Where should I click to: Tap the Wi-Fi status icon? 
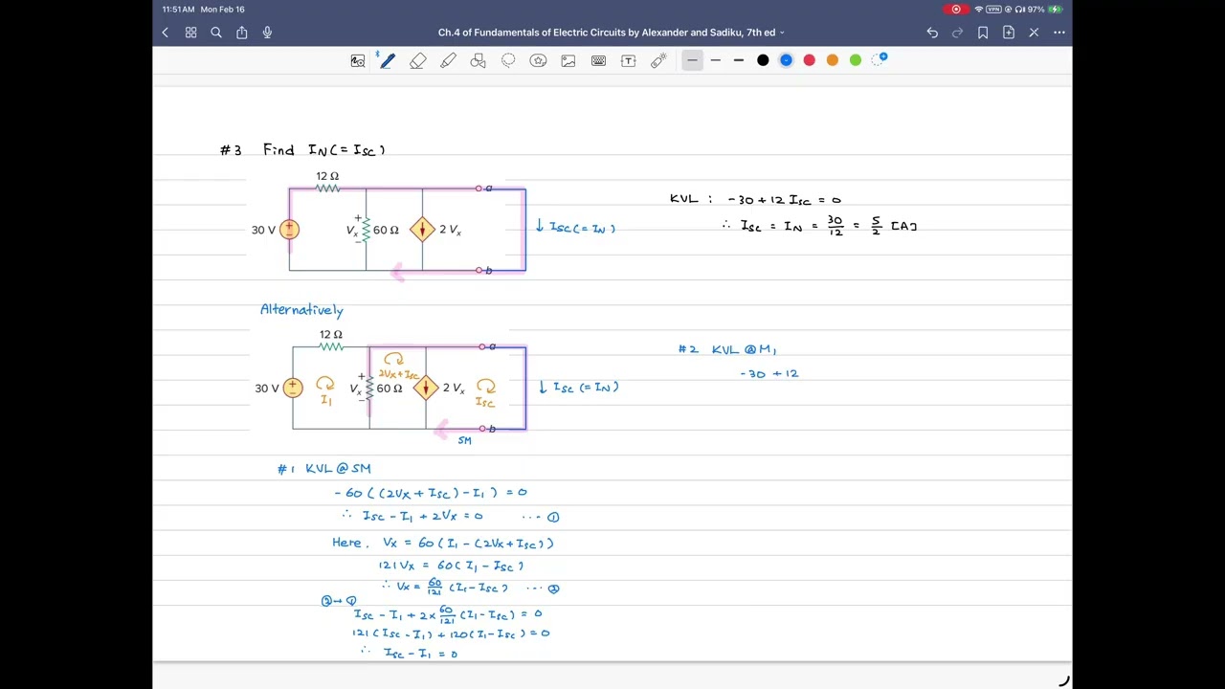(x=978, y=10)
